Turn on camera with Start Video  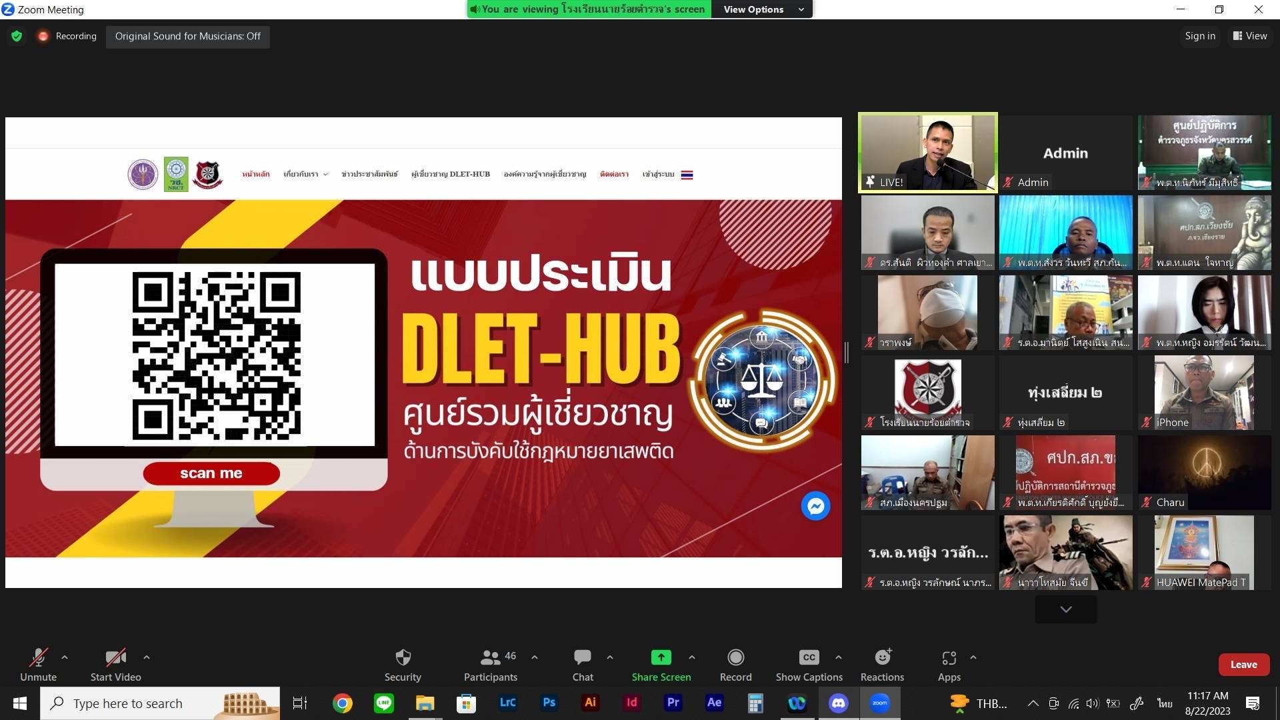(115, 658)
